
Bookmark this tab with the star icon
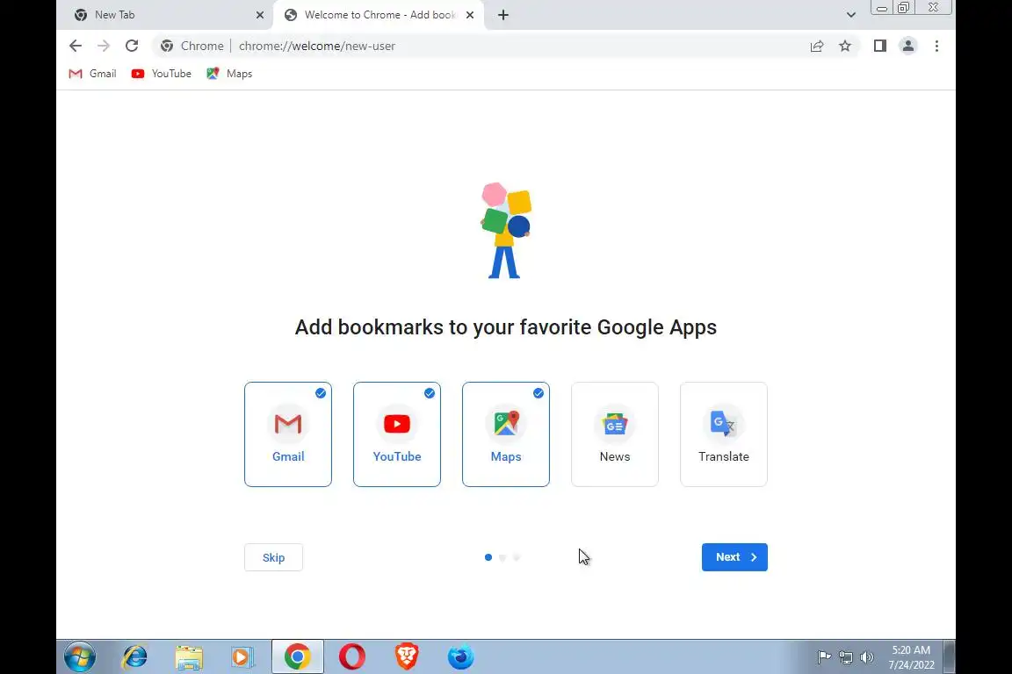click(x=845, y=46)
